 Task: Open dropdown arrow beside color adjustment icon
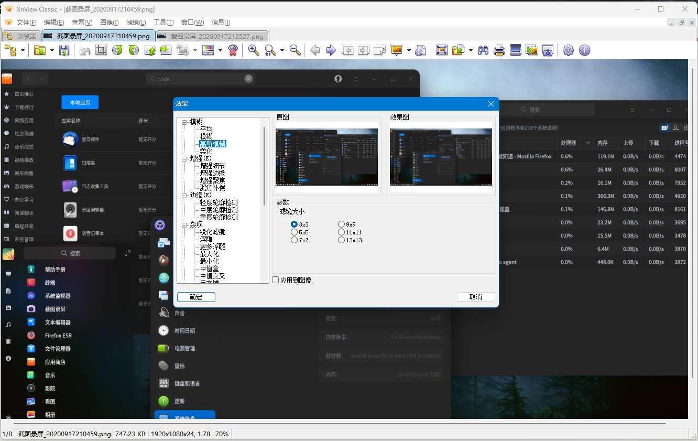(220, 50)
